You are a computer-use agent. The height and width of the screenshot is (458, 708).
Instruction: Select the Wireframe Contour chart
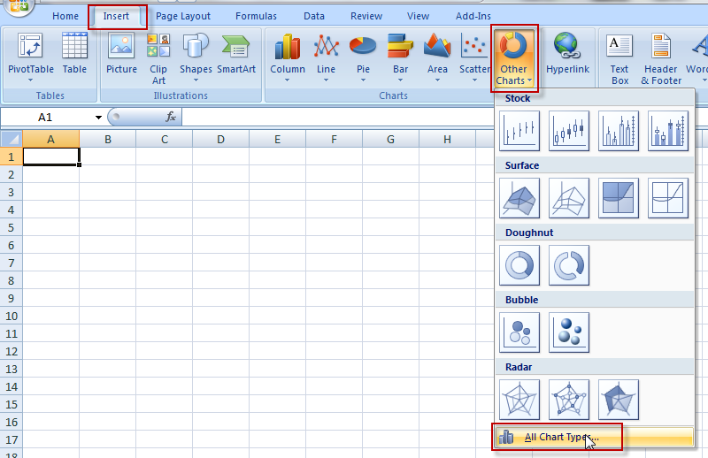pyautogui.click(x=668, y=198)
